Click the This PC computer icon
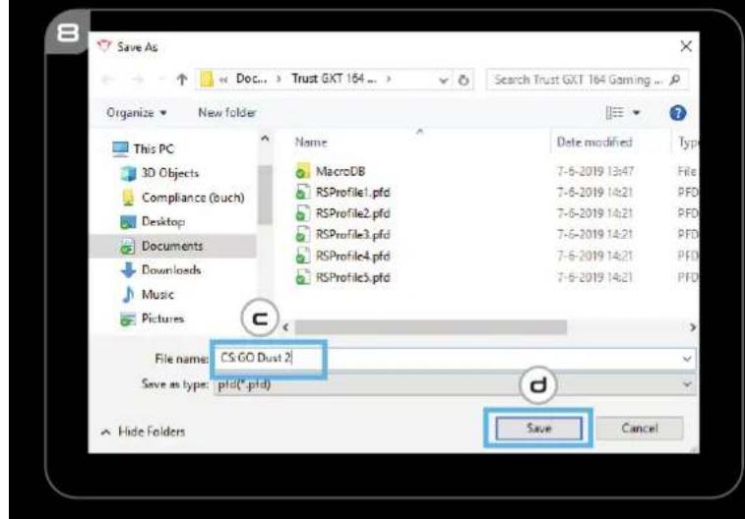This screenshot has height=519, width=745. [x=120, y=148]
